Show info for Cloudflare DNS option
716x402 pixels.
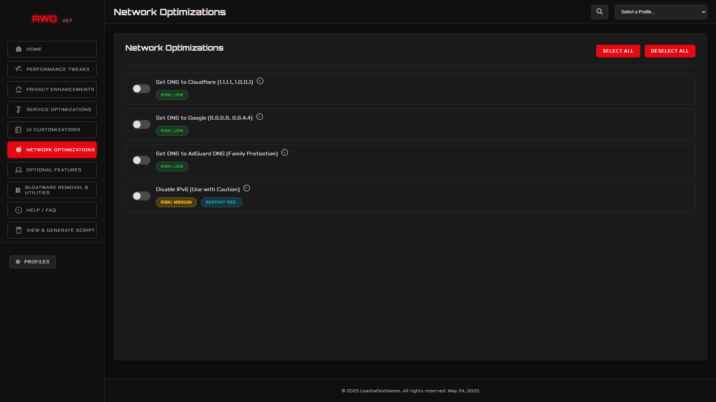tap(260, 81)
